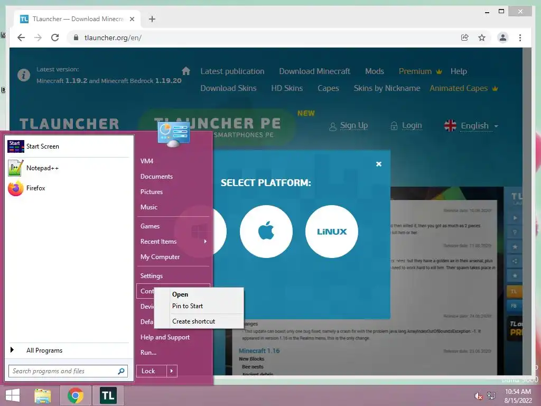Launch Notepad++ from the start menu
The width and height of the screenshot is (541, 406).
click(x=68, y=168)
